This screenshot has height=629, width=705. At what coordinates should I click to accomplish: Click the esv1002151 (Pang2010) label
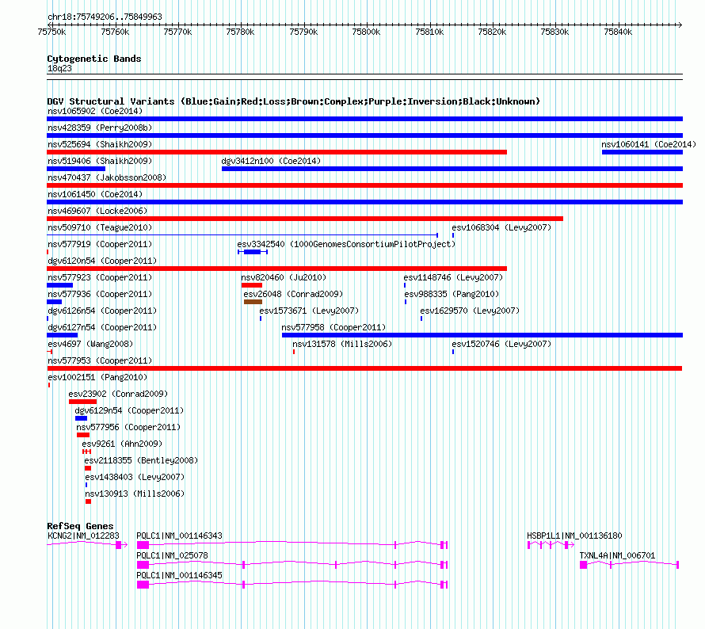click(x=97, y=377)
